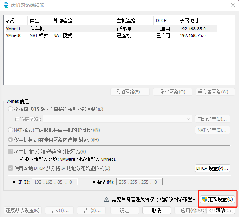
Task: Click the 重命名网络(W) button
Action: point(215,92)
